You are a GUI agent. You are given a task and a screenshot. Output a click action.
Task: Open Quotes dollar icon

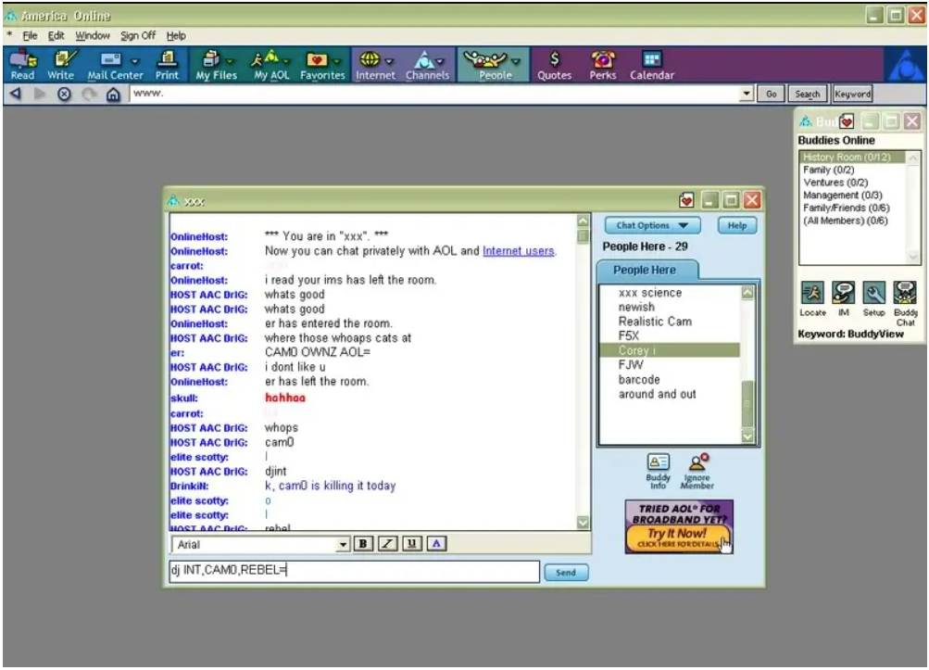pyautogui.click(x=555, y=65)
